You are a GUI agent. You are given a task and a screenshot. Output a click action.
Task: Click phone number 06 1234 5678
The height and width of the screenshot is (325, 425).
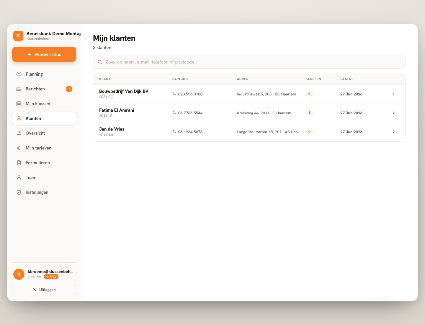click(190, 132)
